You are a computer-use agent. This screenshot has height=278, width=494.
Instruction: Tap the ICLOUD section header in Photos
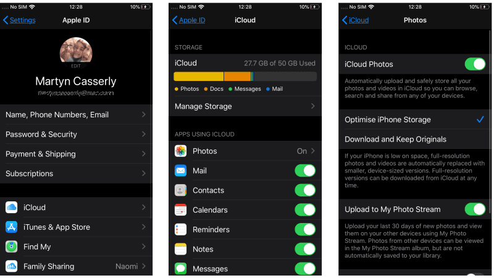point(356,48)
